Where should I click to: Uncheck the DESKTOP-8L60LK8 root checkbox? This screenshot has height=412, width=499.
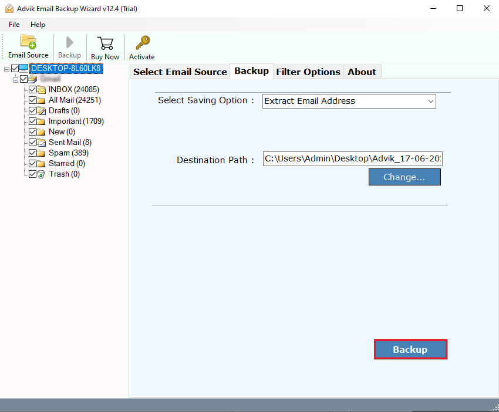tap(15, 68)
